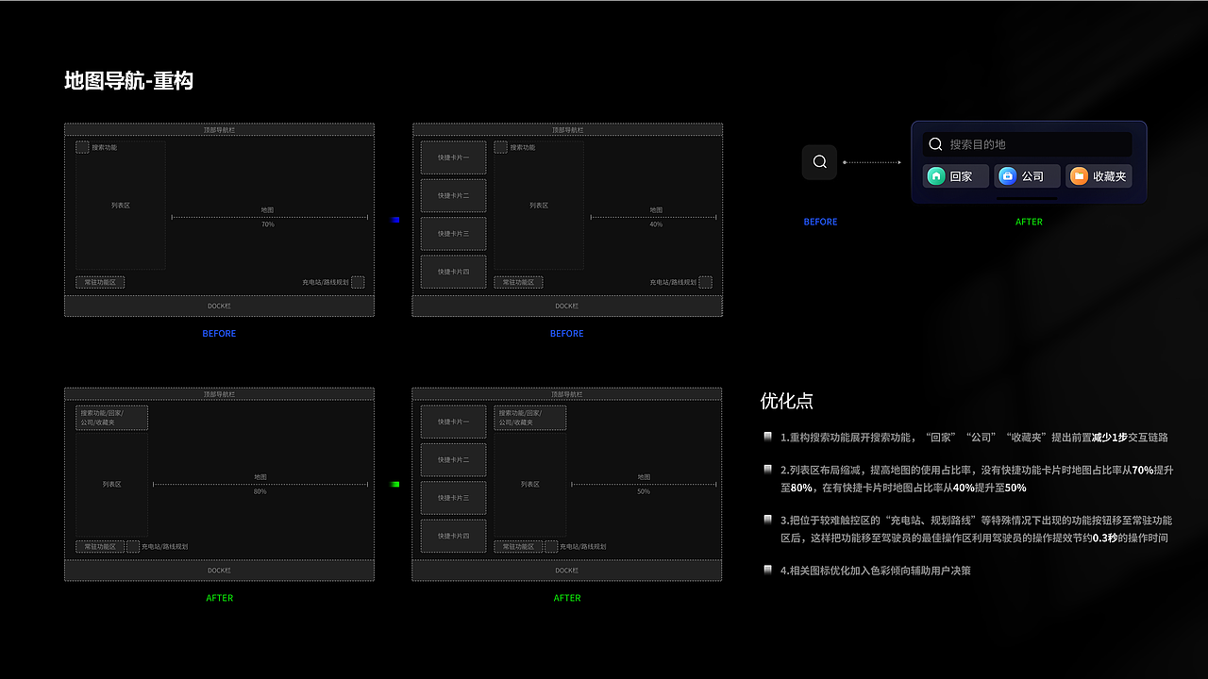Focus the 搜索目的地 search field
This screenshot has height=679, width=1208.
tap(1027, 144)
